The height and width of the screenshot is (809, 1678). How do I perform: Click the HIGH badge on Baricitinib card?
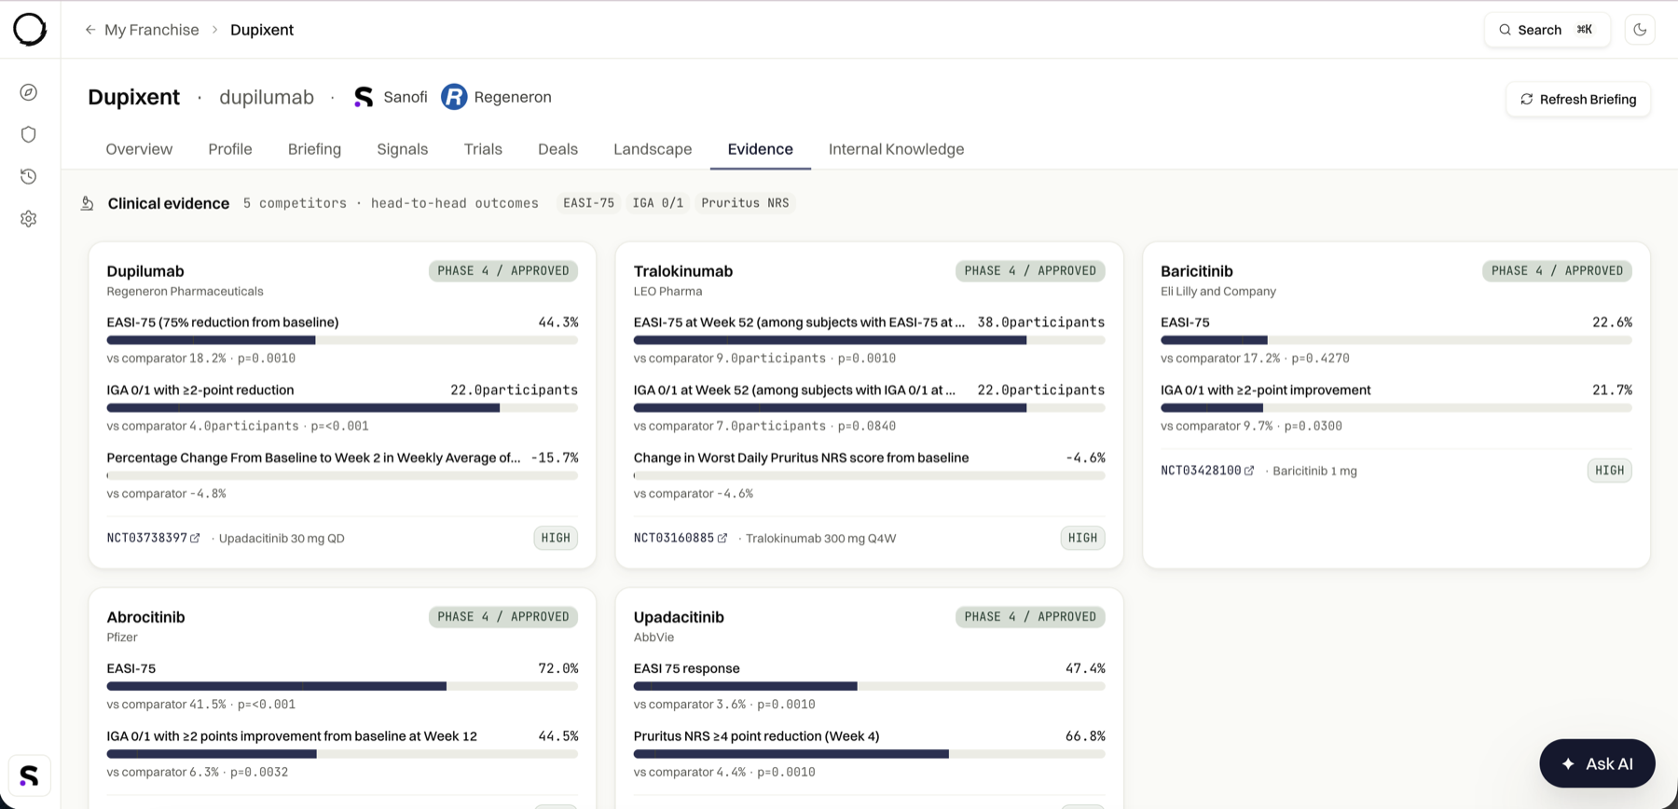[x=1610, y=471]
